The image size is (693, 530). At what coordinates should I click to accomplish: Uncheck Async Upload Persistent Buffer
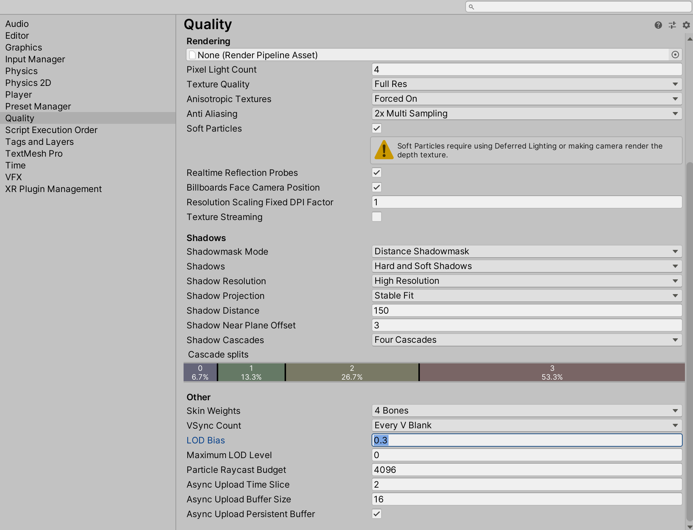point(376,513)
